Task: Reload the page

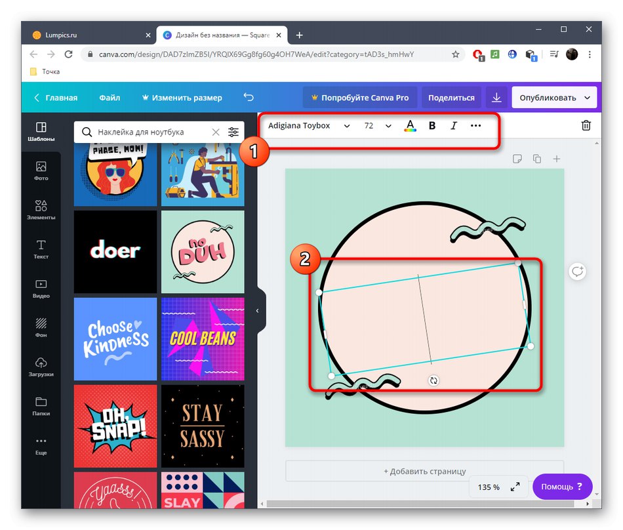Action: point(68,54)
